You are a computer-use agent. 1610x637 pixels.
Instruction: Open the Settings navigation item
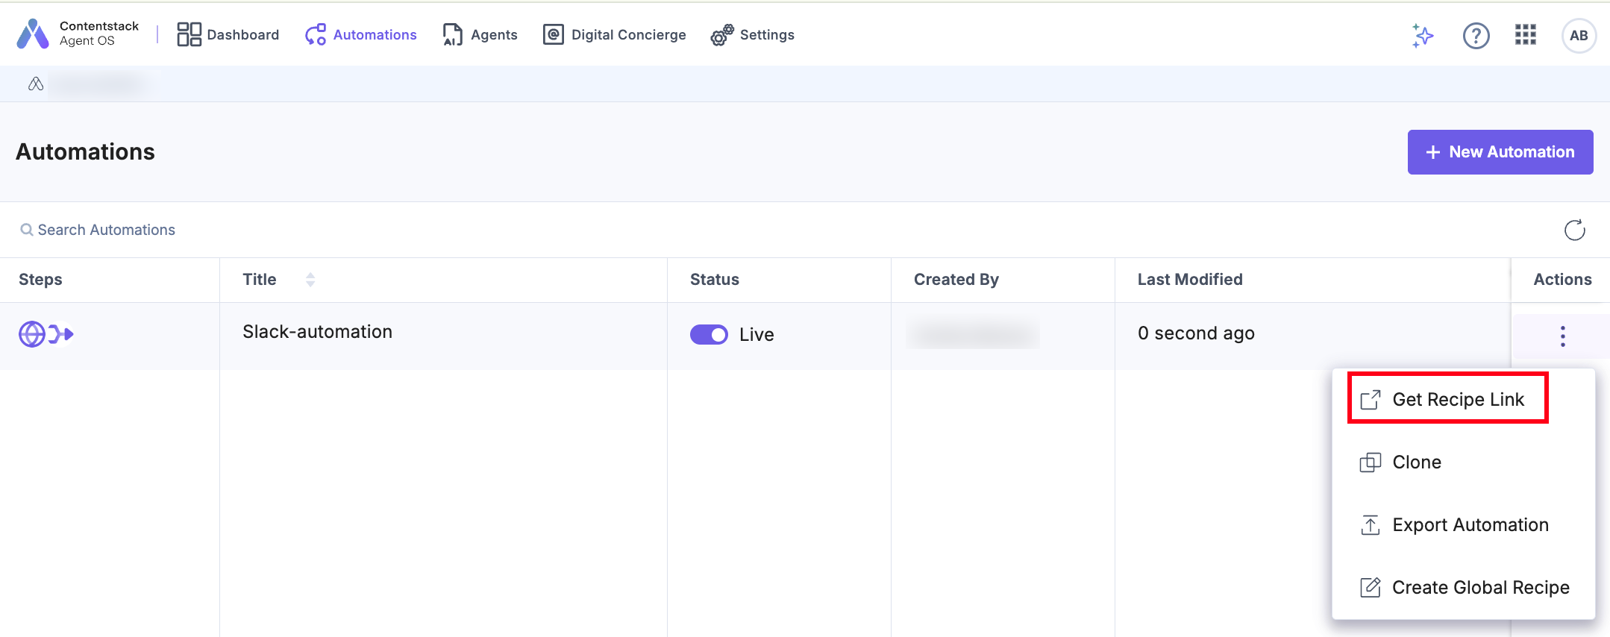click(x=753, y=35)
